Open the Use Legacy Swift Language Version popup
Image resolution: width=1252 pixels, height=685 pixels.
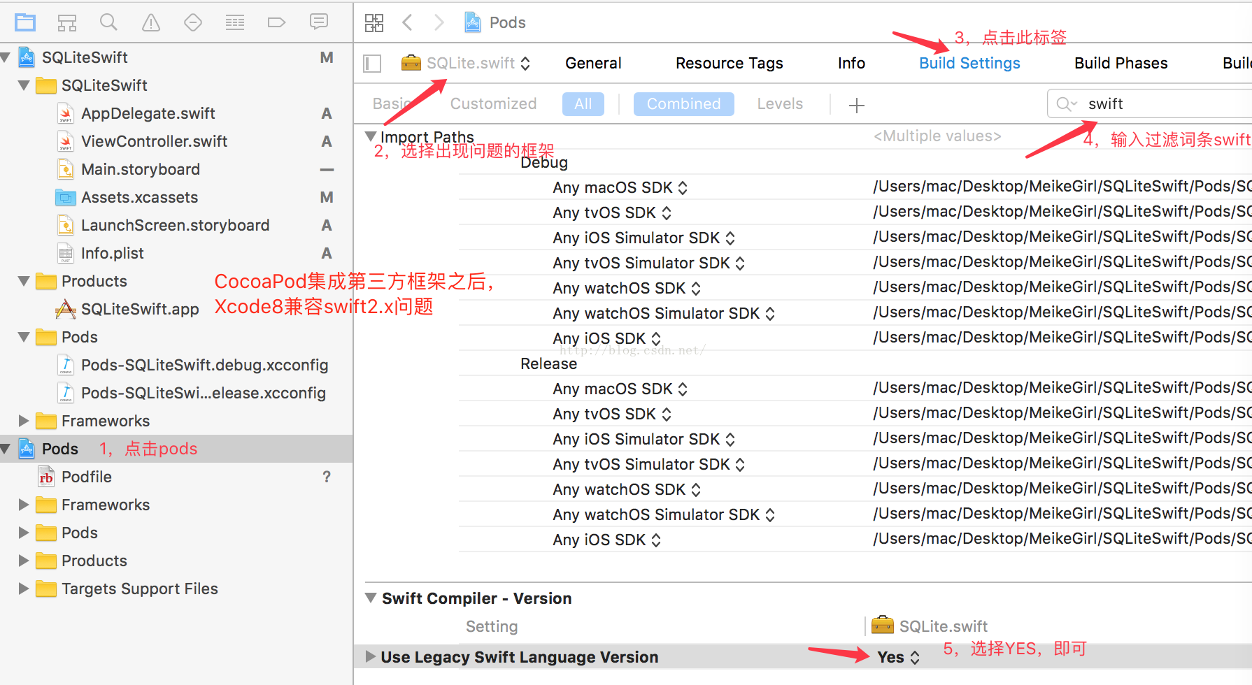click(899, 656)
